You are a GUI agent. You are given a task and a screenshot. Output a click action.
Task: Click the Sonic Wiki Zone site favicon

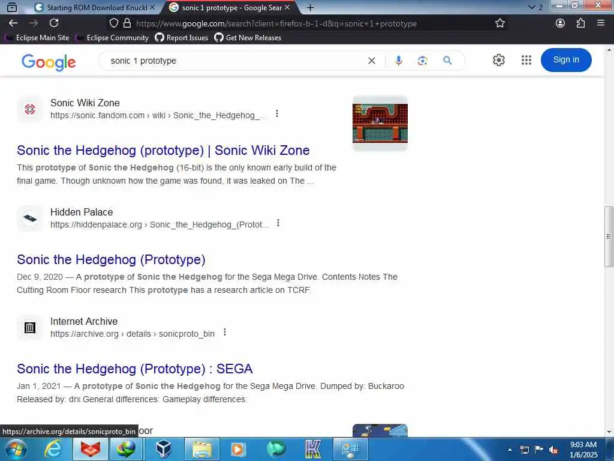tap(30, 109)
